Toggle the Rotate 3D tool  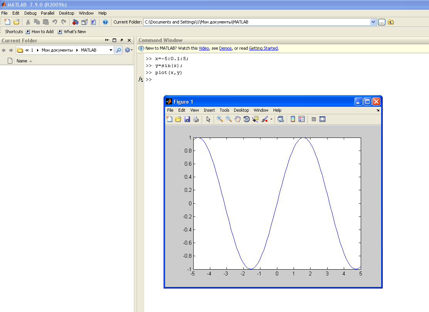click(247, 119)
